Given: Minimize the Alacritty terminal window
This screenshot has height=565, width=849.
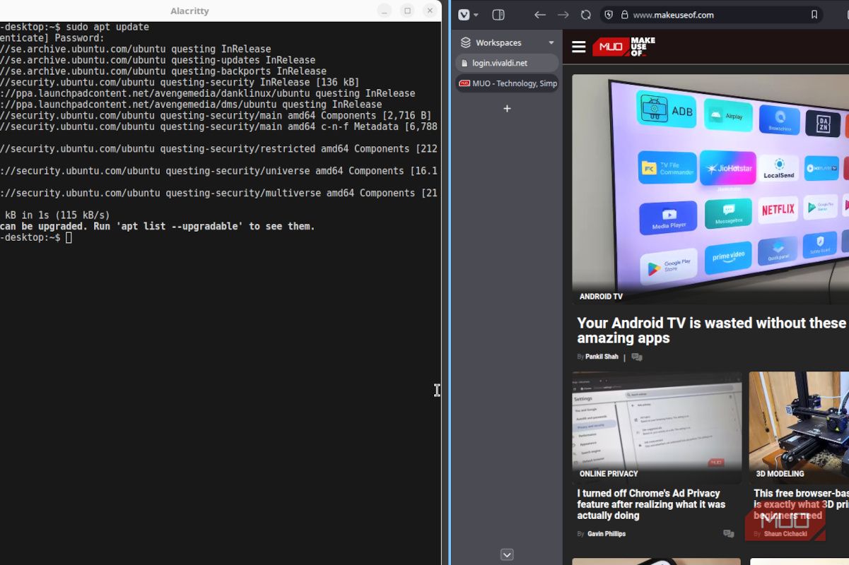Looking at the screenshot, I should tap(384, 11).
